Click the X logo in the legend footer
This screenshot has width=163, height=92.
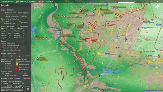coord(28,89)
